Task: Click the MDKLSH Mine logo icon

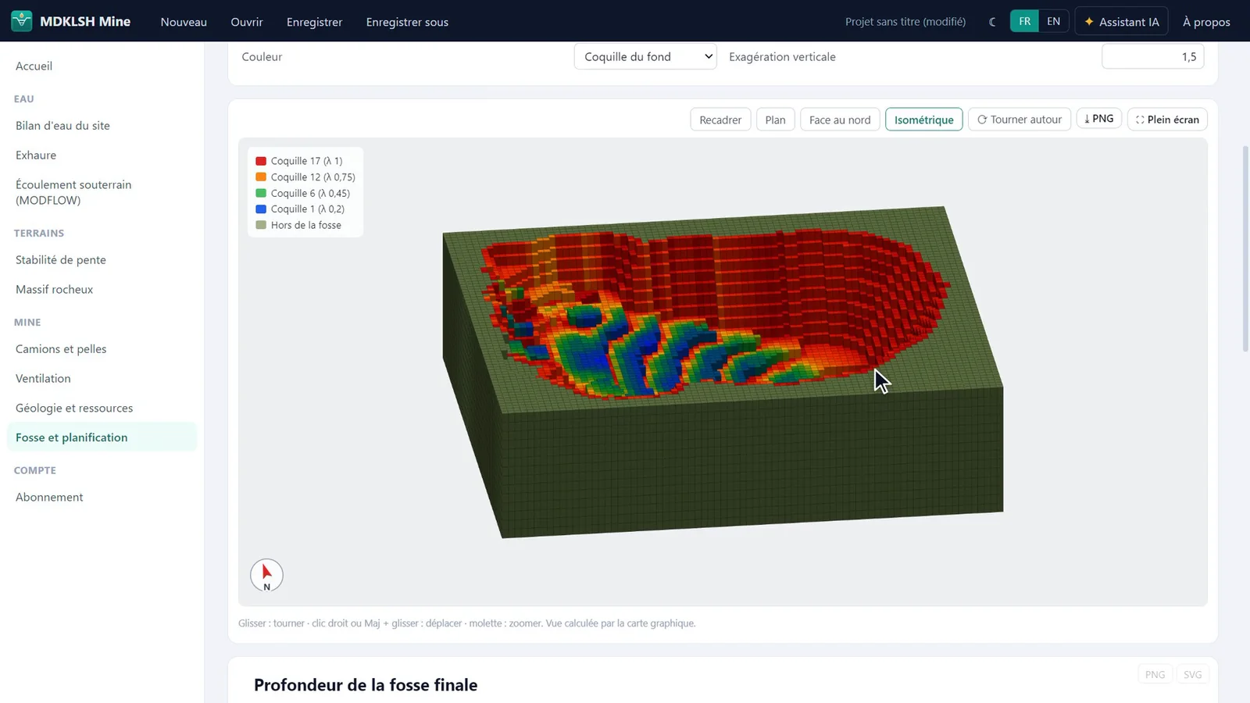Action: (x=22, y=21)
